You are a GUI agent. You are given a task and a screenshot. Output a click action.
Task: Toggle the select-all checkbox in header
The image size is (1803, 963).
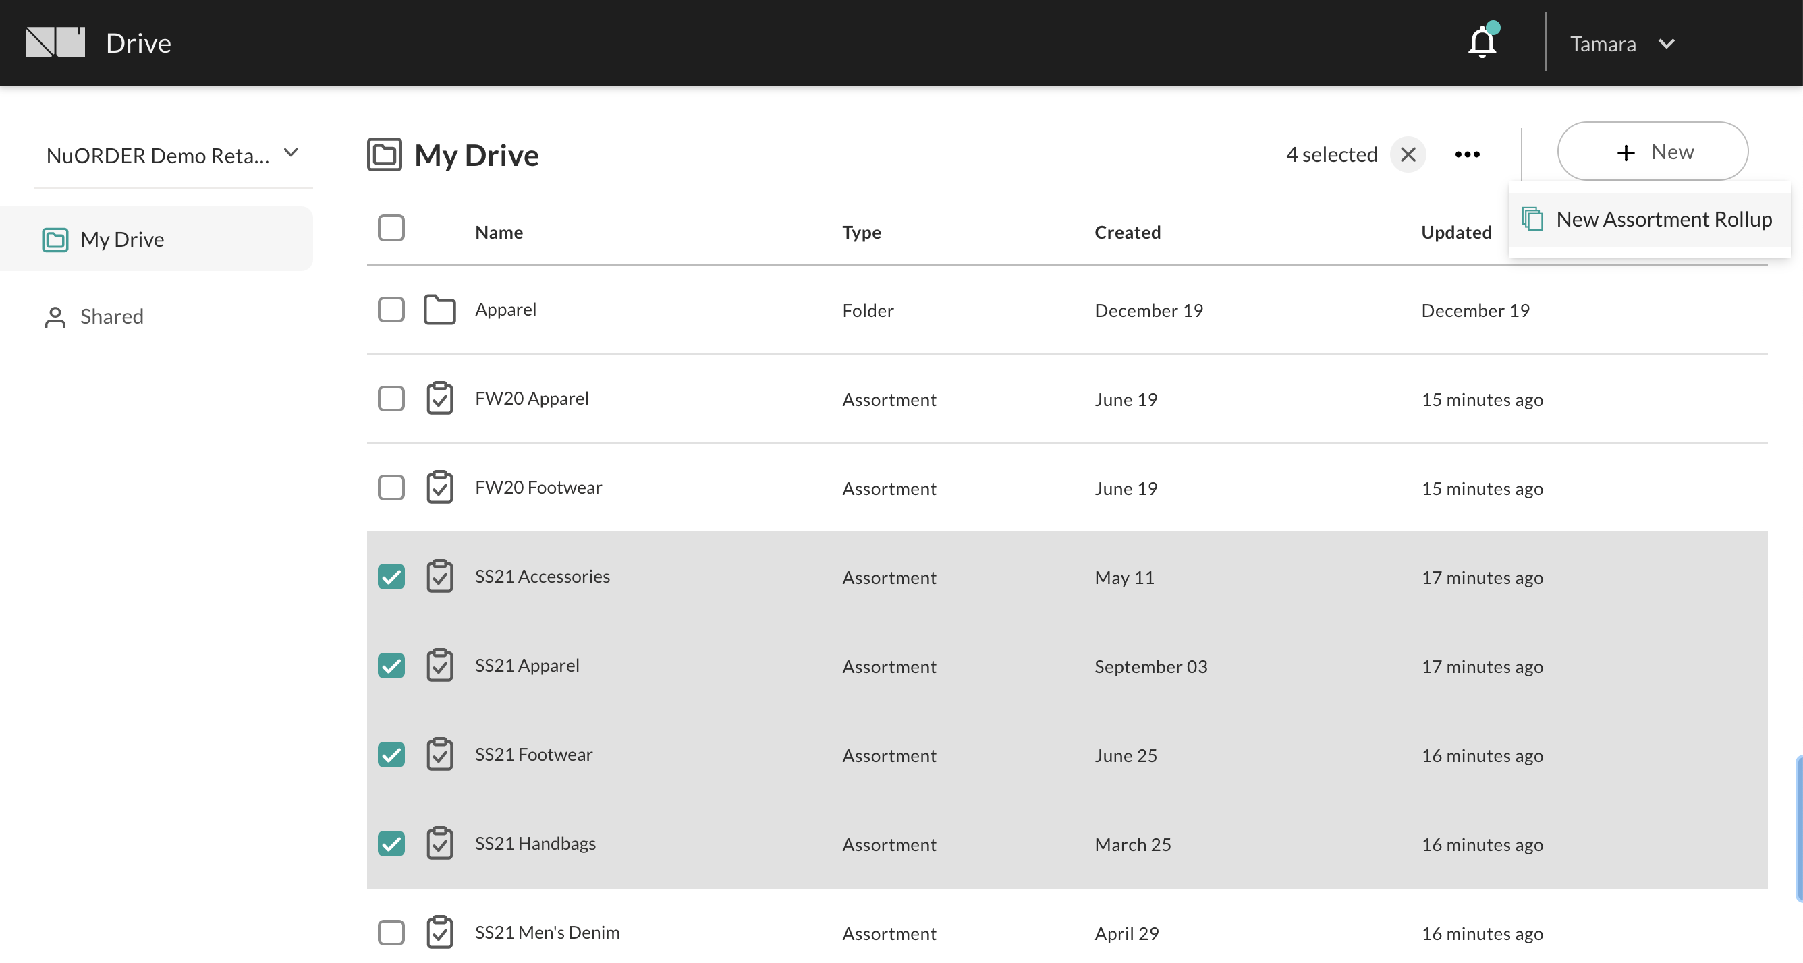(391, 228)
